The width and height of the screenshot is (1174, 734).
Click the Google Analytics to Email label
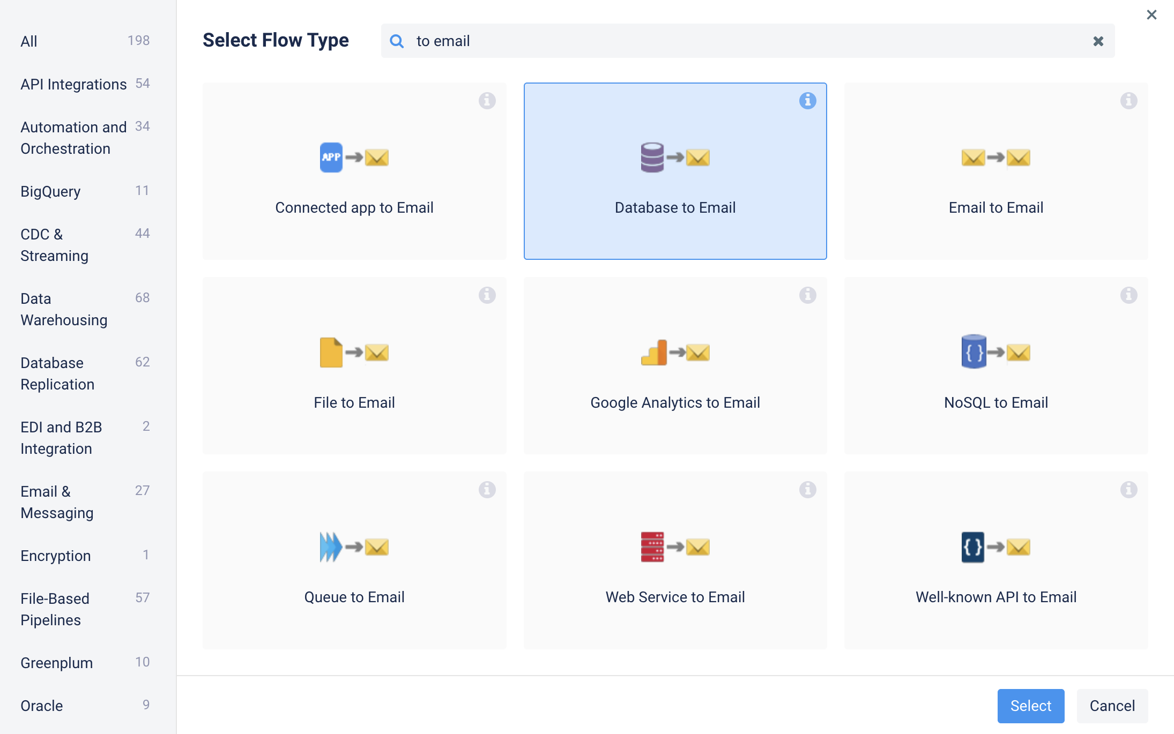(x=675, y=402)
